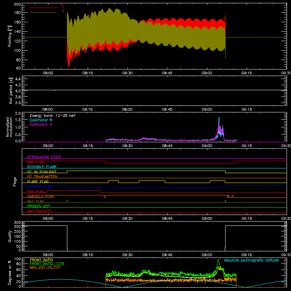The image size is (291, 291).
Task: Click '09:15' under the Quality plot
Action: coord(247,255)
